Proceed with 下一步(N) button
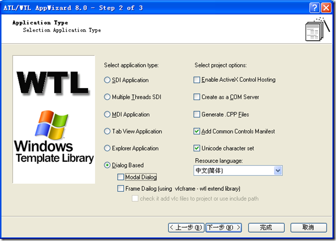 pos(224,227)
